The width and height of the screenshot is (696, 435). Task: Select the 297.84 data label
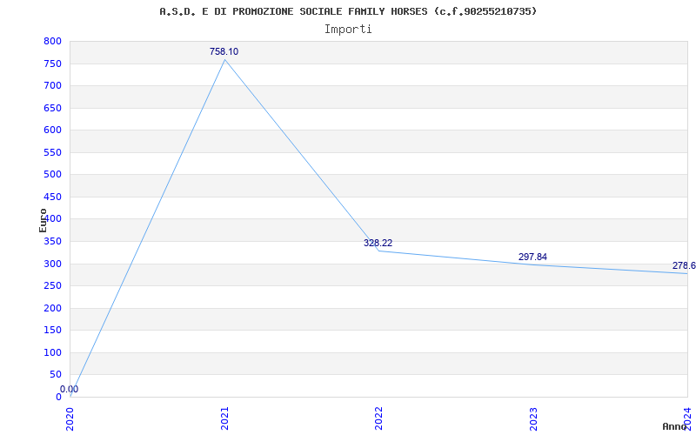(x=532, y=257)
